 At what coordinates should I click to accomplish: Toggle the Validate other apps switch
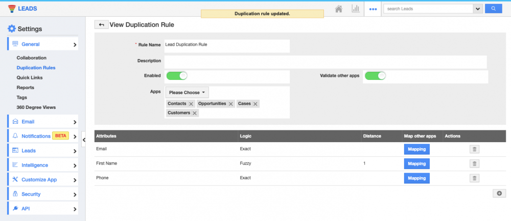375,76
